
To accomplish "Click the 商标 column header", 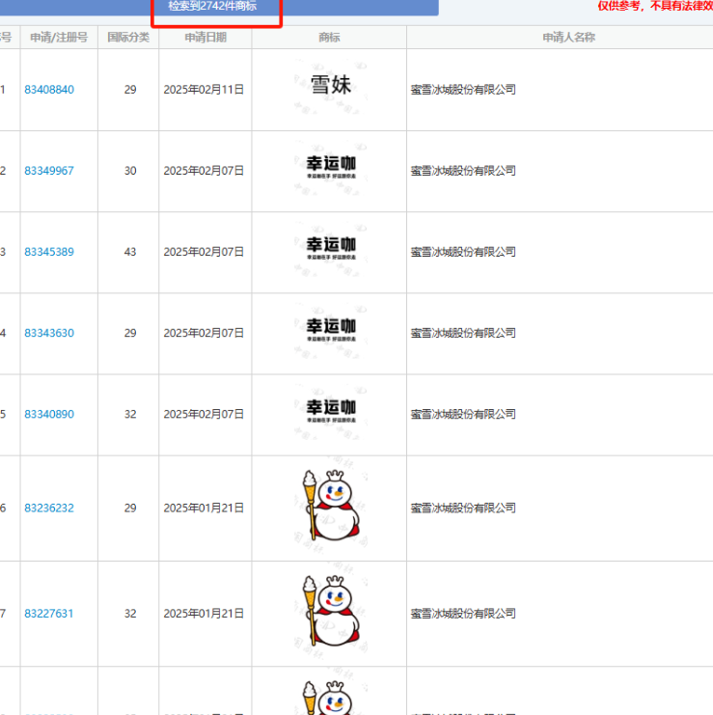I will coord(329,38).
